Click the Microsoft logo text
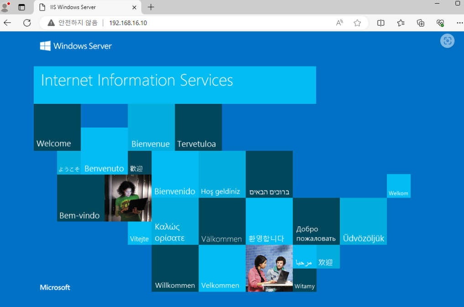464x307 pixels. pos(55,287)
